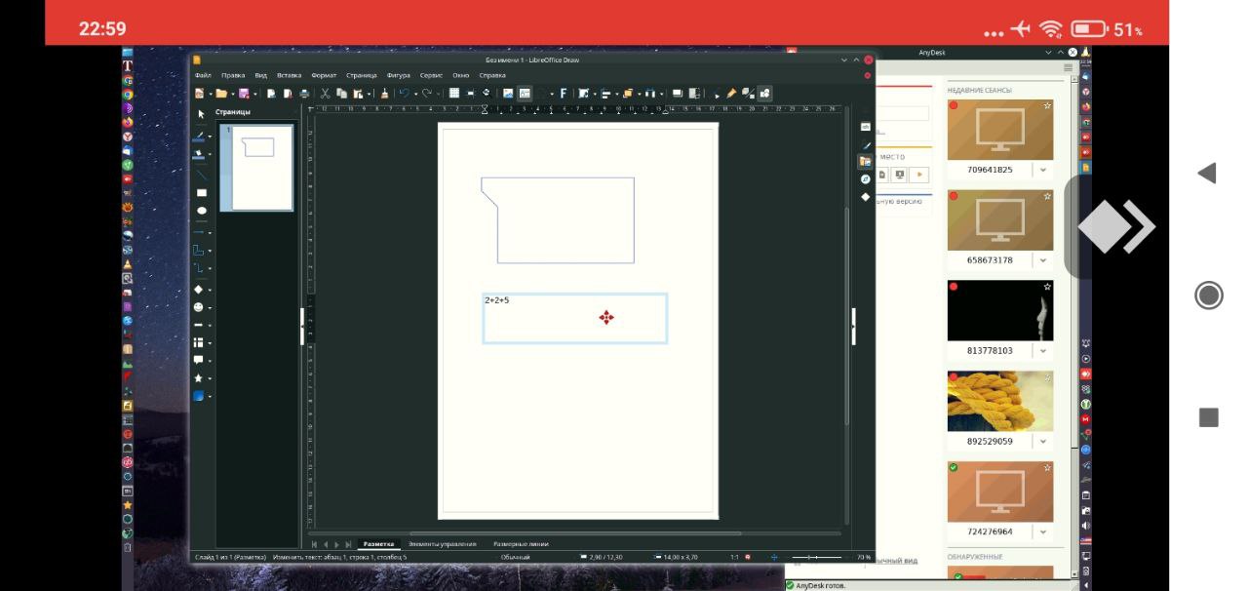Expand the Lines and Arrows dropdown arrow
The height and width of the screenshot is (591, 1248).
(210, 234)
